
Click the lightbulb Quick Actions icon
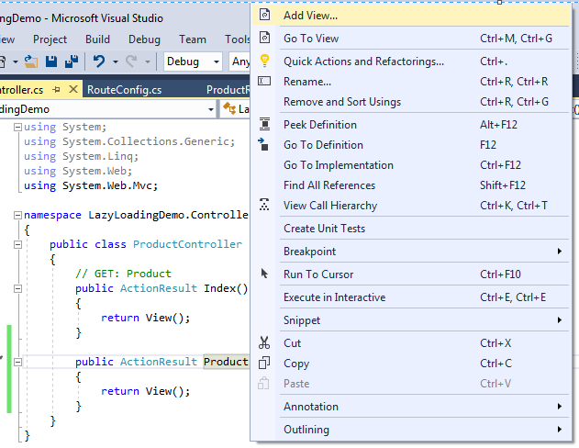(x=265, y=61)
